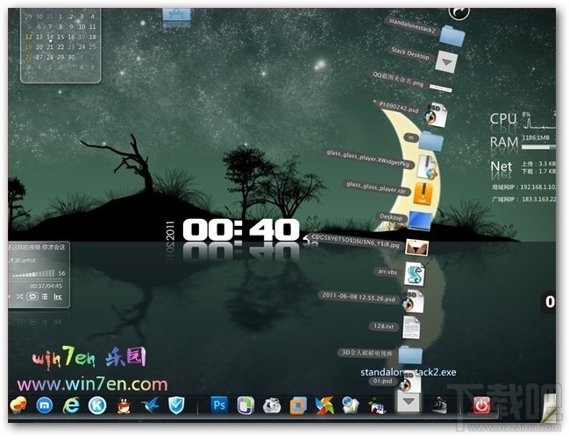The image size is (569, 436).
Task: Open glass_glass_player.rar archive in the stack
Action: (423, 193)
